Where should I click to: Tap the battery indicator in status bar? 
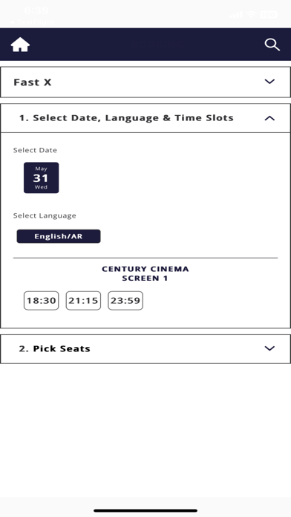tap(269, 14)
